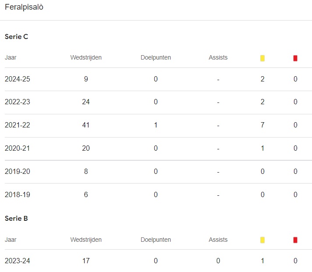312x272 pixels.
Task: Click Doelpunten column header in Serie C
Action: click(156, 58)
